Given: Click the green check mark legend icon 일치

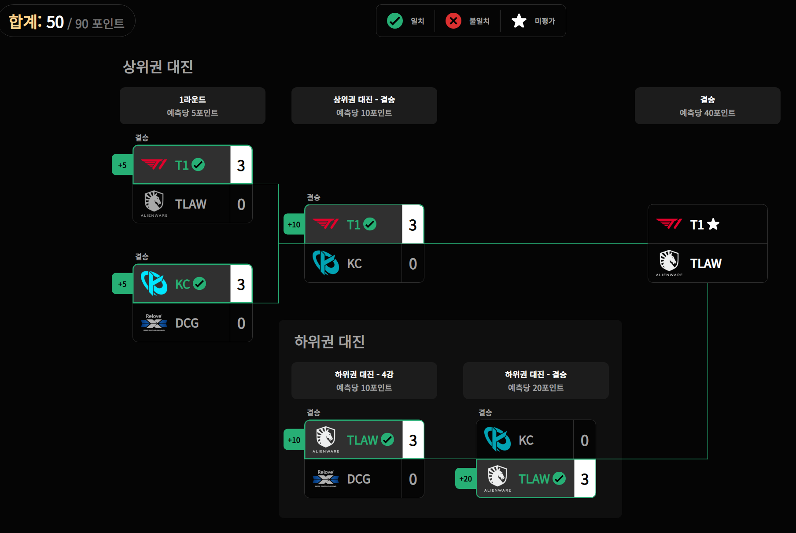Looking at the screenshot, I should point(395,21).
